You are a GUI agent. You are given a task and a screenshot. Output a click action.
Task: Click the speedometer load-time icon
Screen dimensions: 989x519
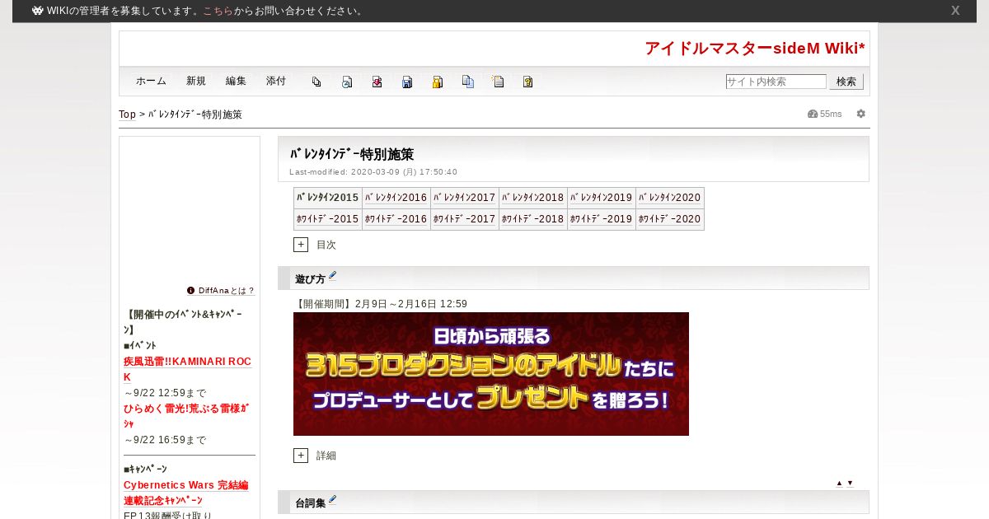(813, 114)
